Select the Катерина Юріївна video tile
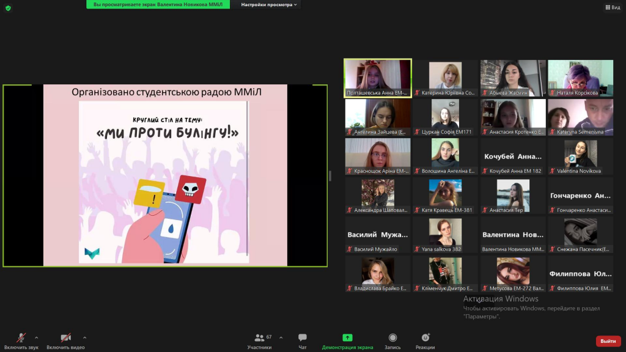The width and height of the screenshot is (626, 352). [x=445, y=78]
